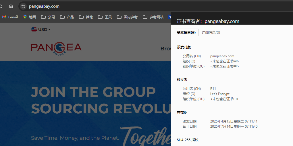Switch to the 基本信息(G) tab
The image size is (293, 146).
click(x=186, y=33)
